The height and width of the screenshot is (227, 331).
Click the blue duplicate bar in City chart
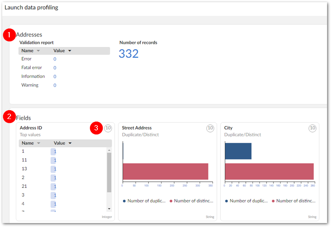(238, 151)
